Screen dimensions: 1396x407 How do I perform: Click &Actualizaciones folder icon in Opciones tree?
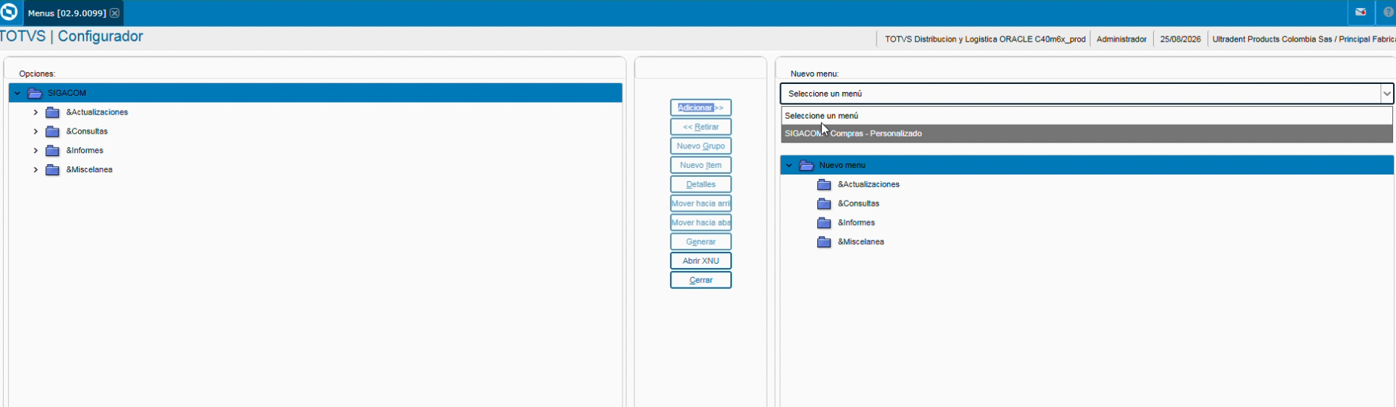53,113
